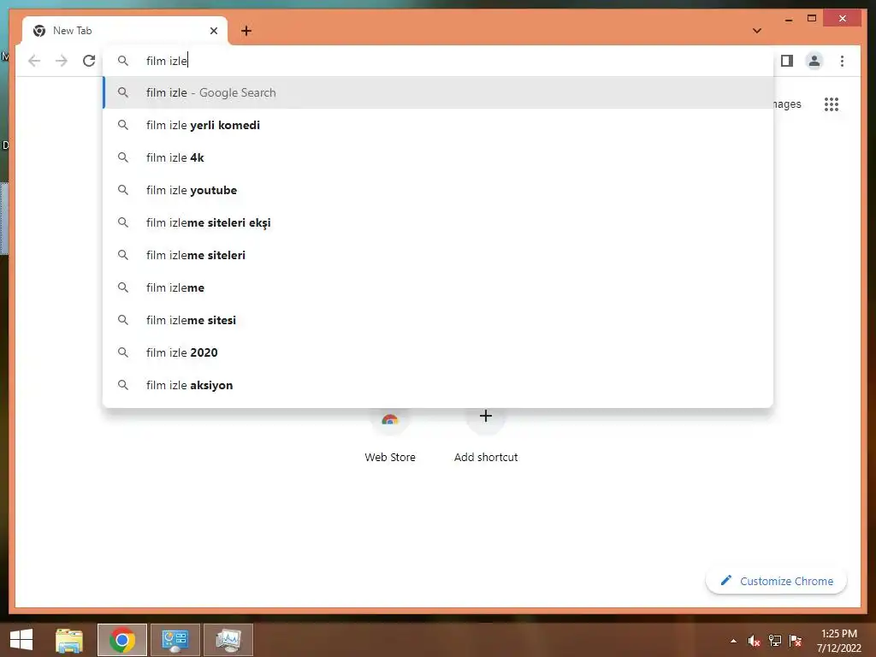Minimize the Chrome window
The height and width of the screenshot is (657, 876).
(x=788, y=19)
